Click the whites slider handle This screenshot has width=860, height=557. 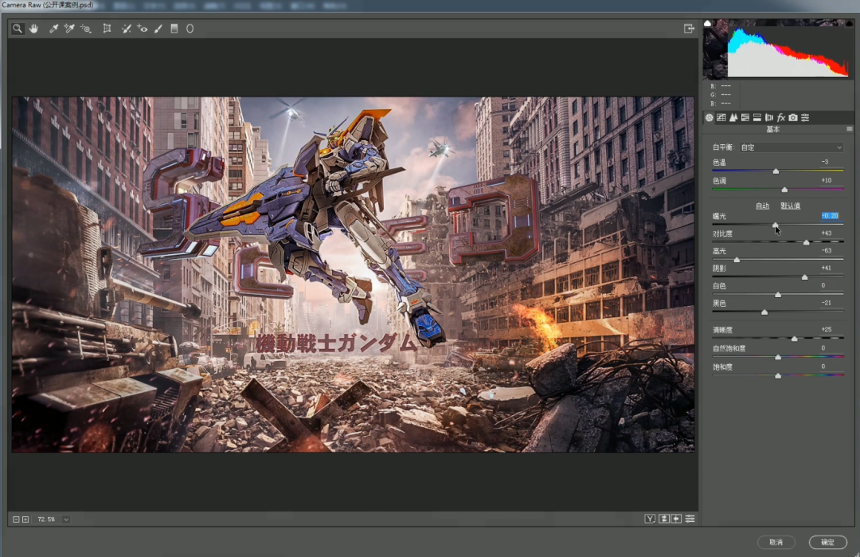tap(778, 295)
